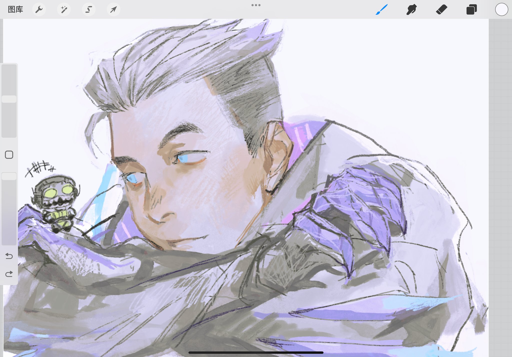Tap the square Modify button in sidebar
The width and height of the screenshot is (512, 357).
coord(9,155)
